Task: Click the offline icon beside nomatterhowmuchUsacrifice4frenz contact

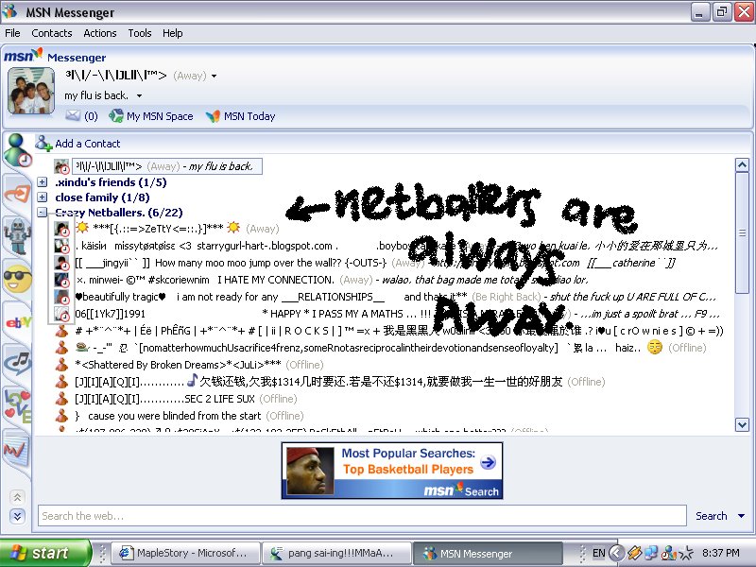Action: click(61, 348)
